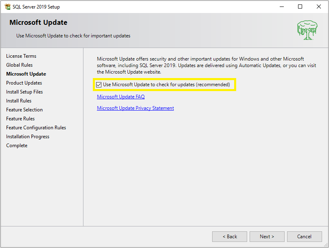329x248 pixels.
Task: Click the green tree logo
Action: click(x=307, y=30)
